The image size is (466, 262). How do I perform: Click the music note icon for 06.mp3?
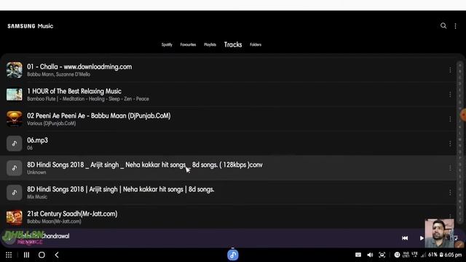(x=15, y=143)
